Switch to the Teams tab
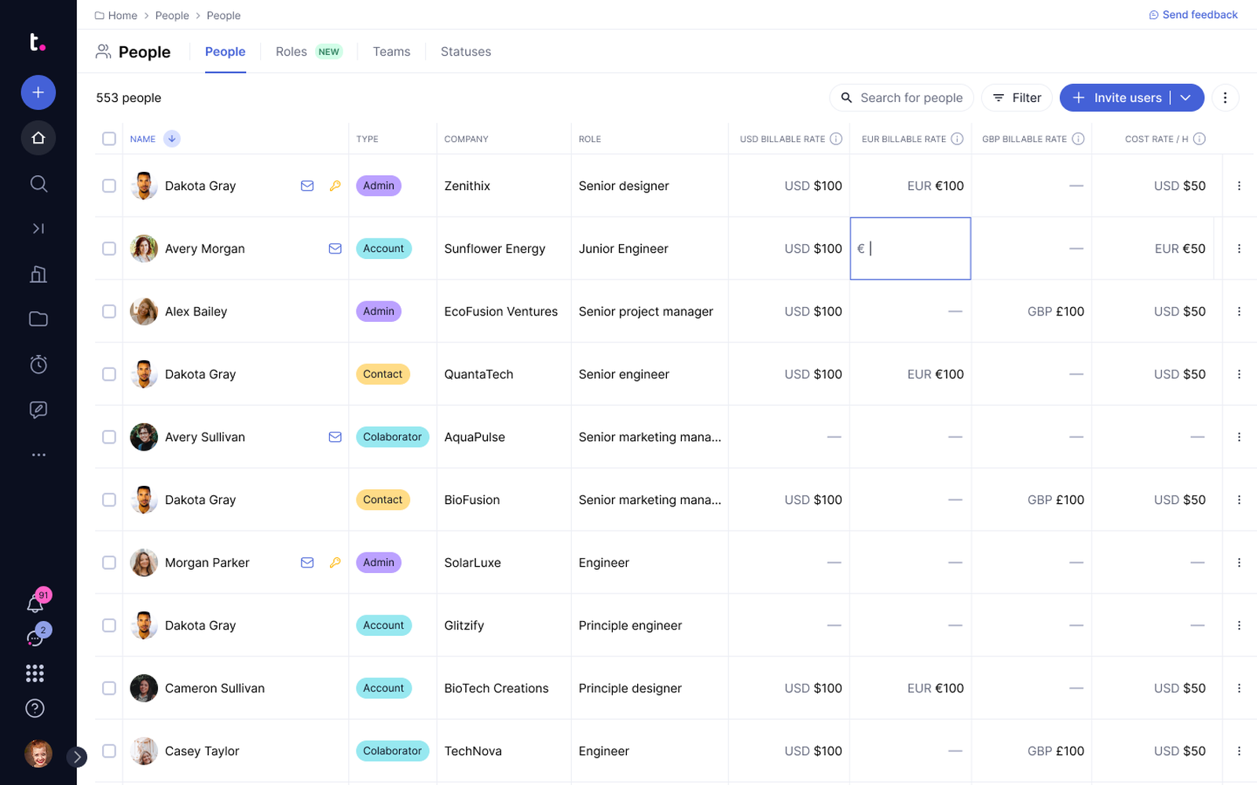The image size is (1257, 785). (x=391, y=52)
